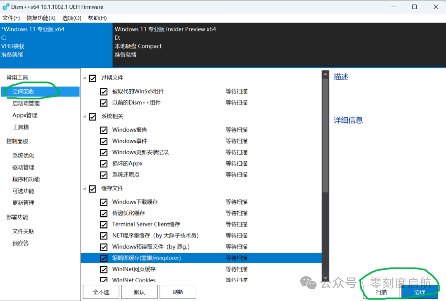Open 文件关联 in the sidebar
446x301 pixels.
coord(23,231)
